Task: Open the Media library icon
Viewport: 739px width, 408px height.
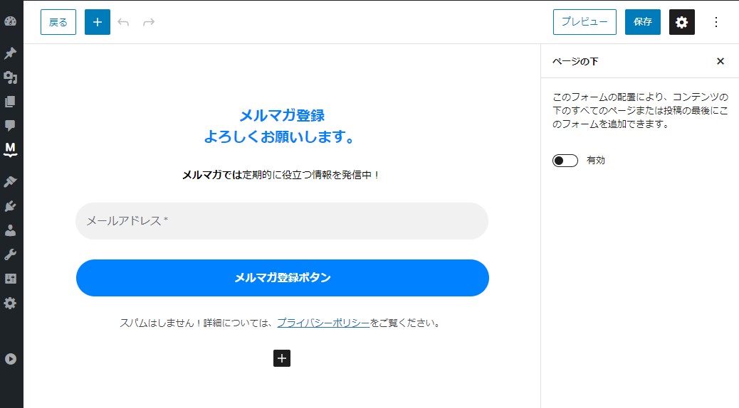Action: click(x=10, y=77)
